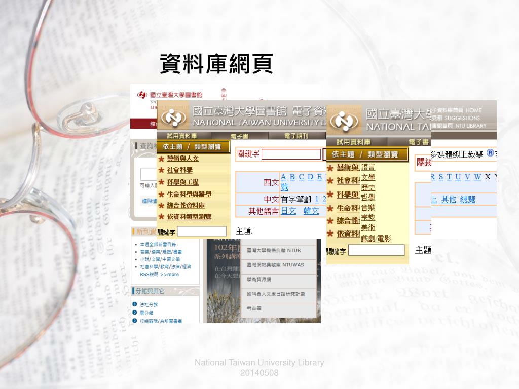Open the 其他 link beside 總覽
This screenshot has height=389, width=519.
tap(449, 199)
